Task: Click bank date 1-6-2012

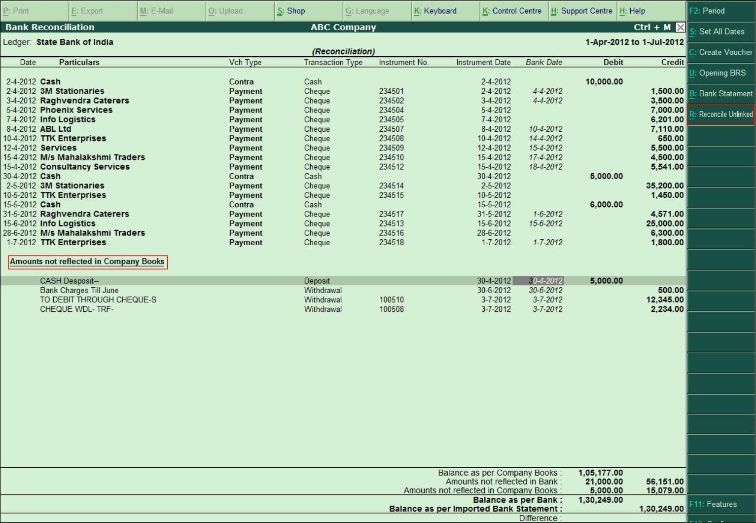Action: (x=547, y=214)
